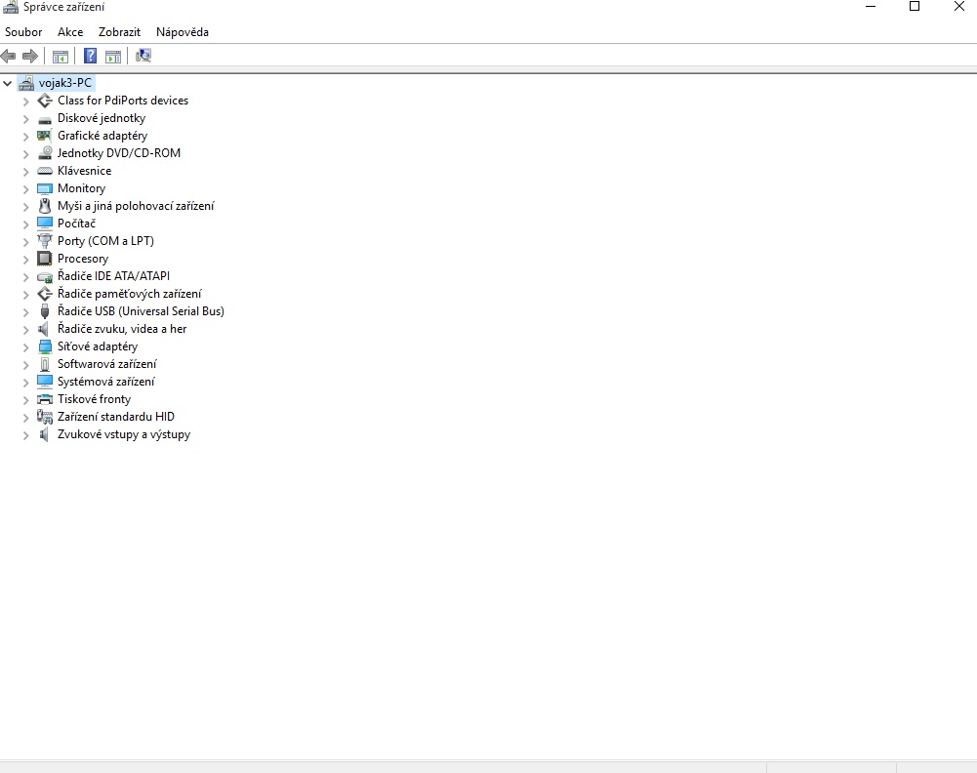The width and height of the screenshot is (977, 773).
Task: Select Jednotky DVD/CD-ROM label
Action: tap(119, 153)
